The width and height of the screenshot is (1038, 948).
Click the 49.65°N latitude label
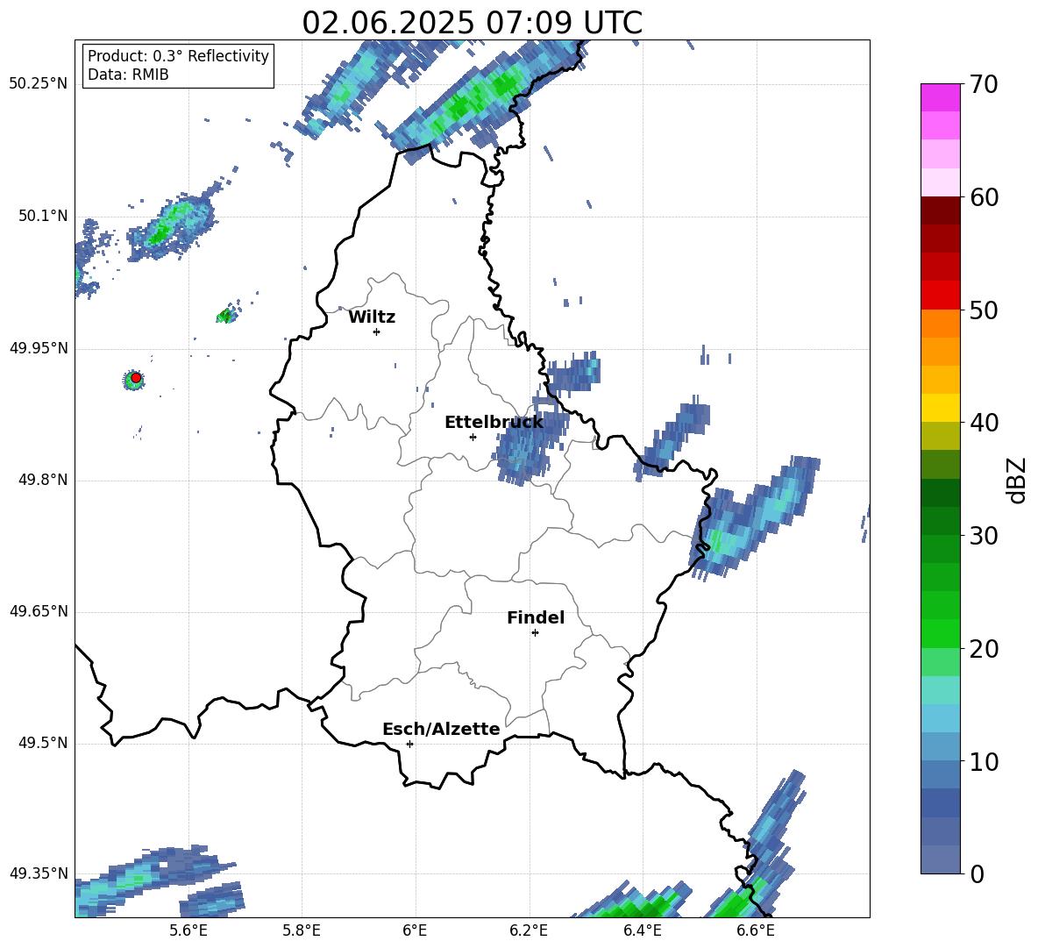pos(39,612)
